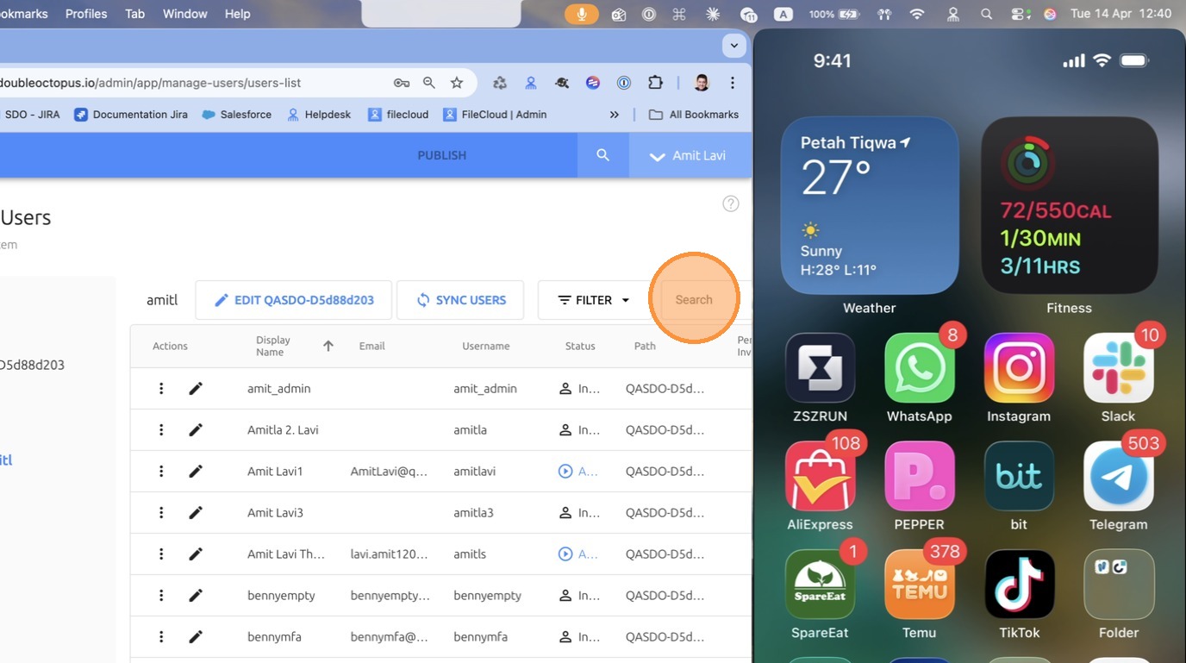
Task: Open the bit app on iPhone
Action: coord(1019,477)
